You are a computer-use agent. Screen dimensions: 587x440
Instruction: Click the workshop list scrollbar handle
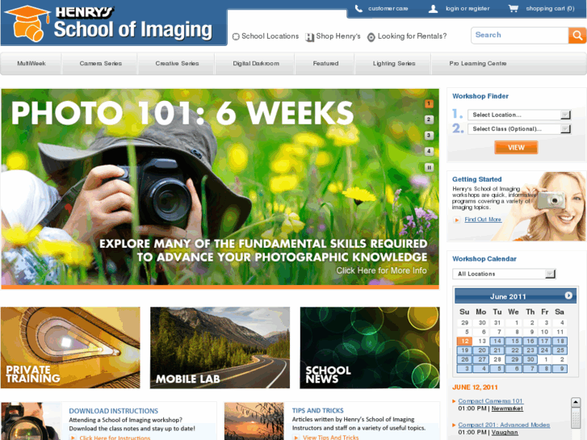click(x=576, y=417)
